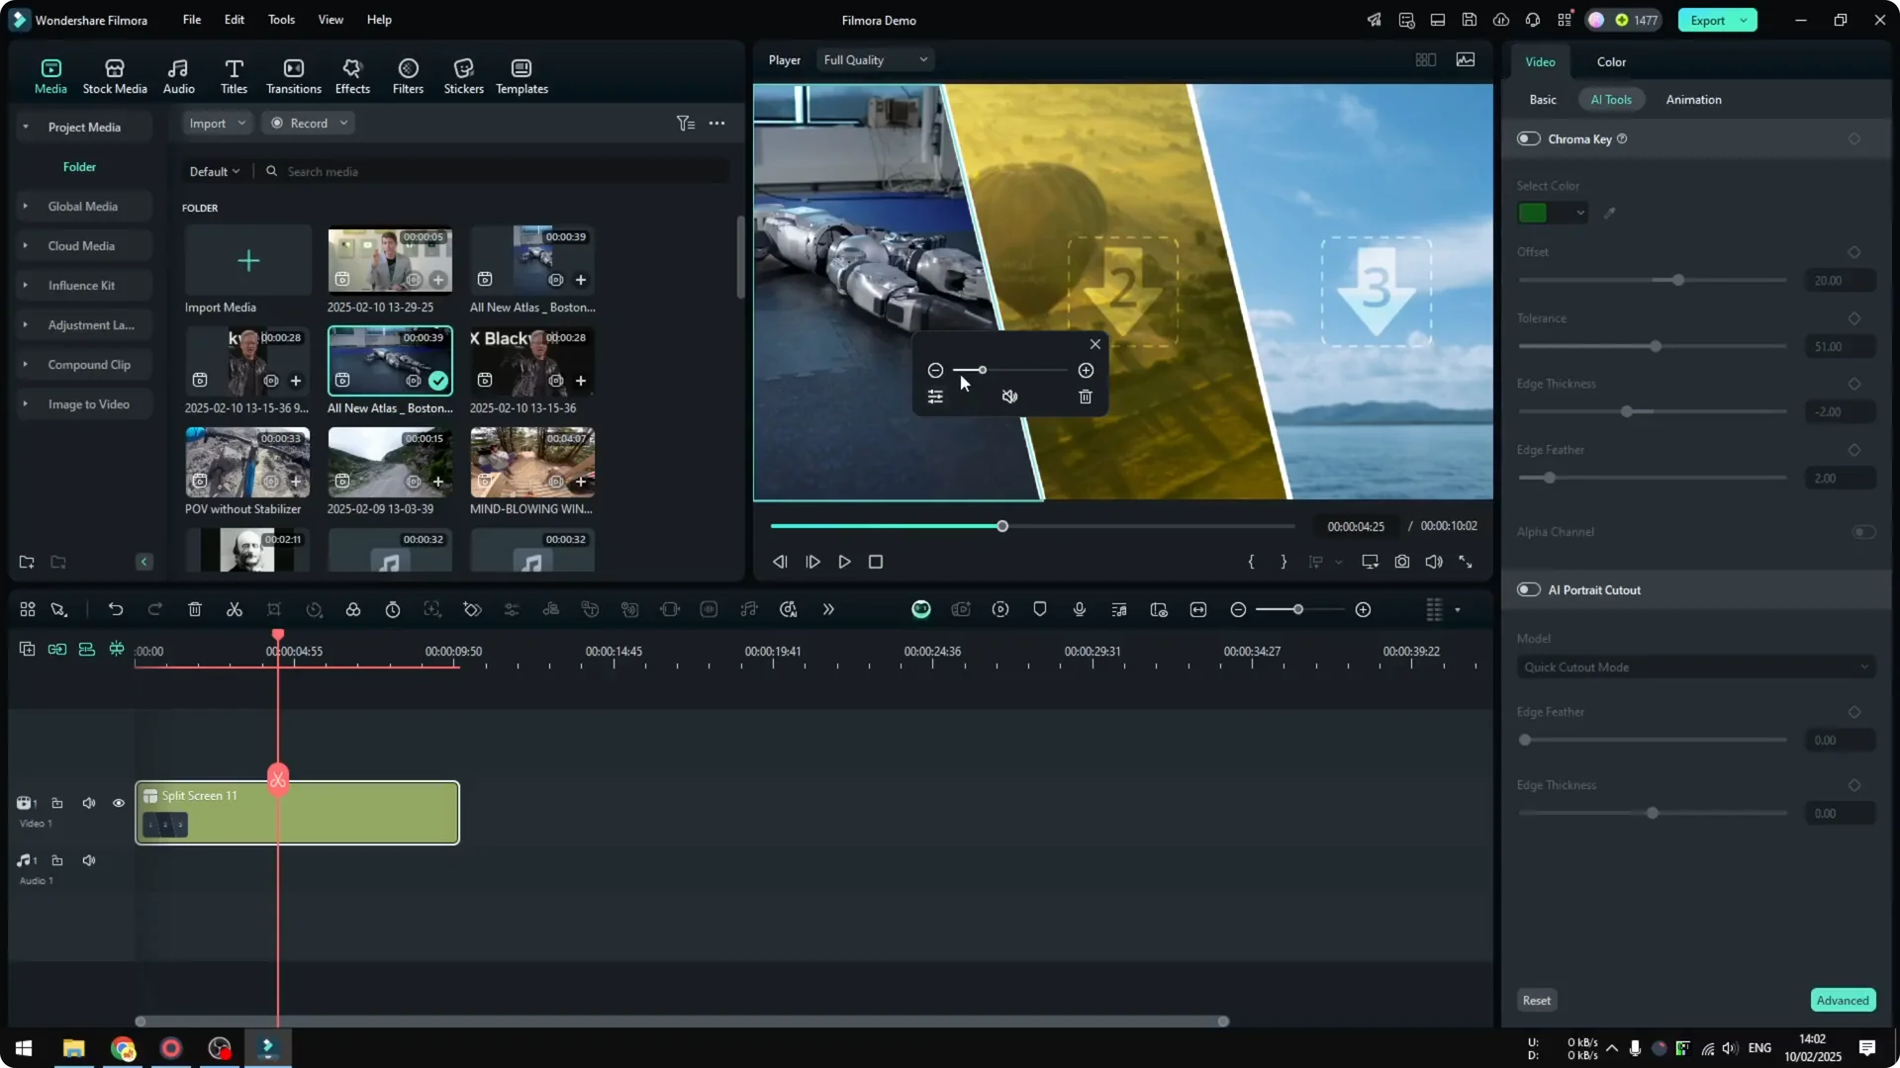Show more timeline tools with double-chevron
The image size is (1900, 1068).
[828, 610]
